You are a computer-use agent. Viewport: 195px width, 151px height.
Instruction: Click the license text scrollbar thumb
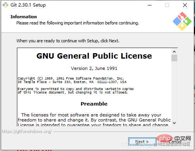pyautogui.click(x=174, y=58)
